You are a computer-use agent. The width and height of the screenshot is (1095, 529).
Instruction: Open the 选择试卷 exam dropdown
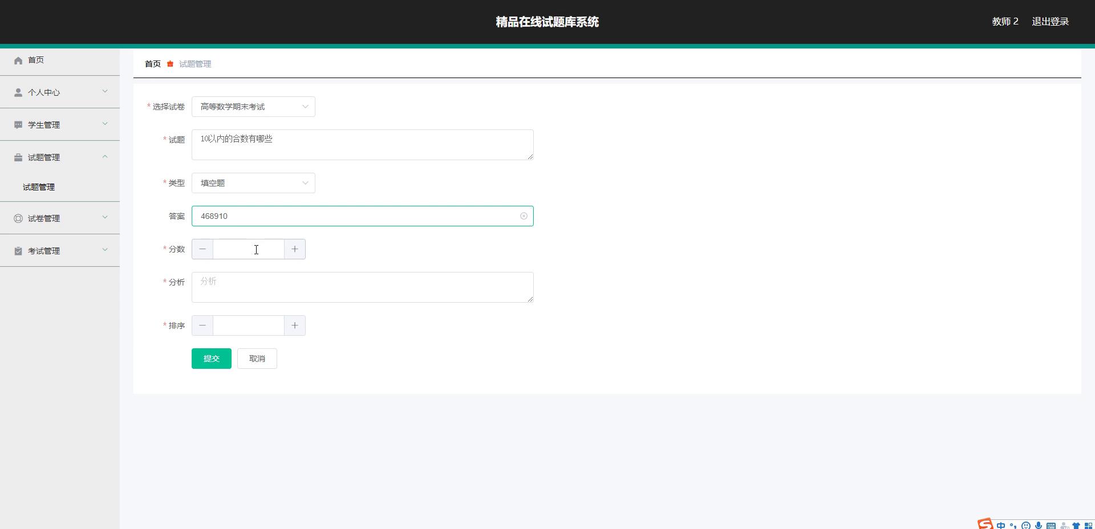253,107
